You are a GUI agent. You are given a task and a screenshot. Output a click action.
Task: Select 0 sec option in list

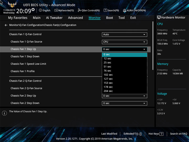pos(124,54)
